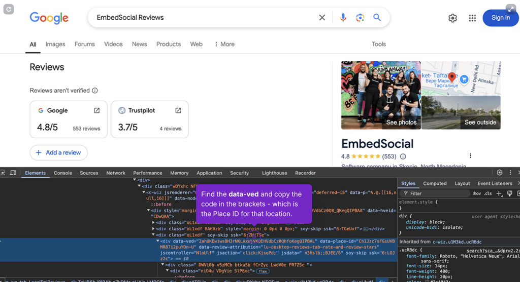Select the DevTools Recorder tab
The image size is (520, 282).
coord(305,173)
